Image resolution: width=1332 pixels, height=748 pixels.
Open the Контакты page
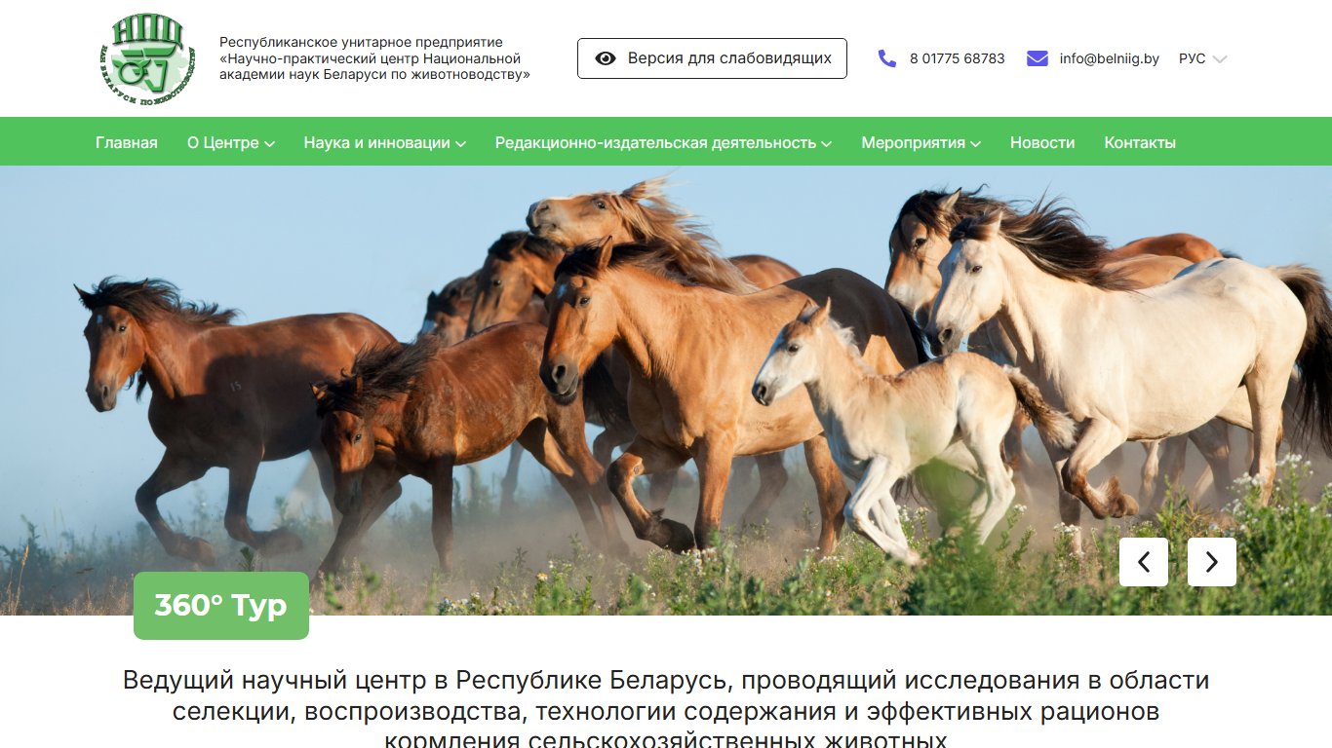pyautogui.click(x=1140, y=142)
